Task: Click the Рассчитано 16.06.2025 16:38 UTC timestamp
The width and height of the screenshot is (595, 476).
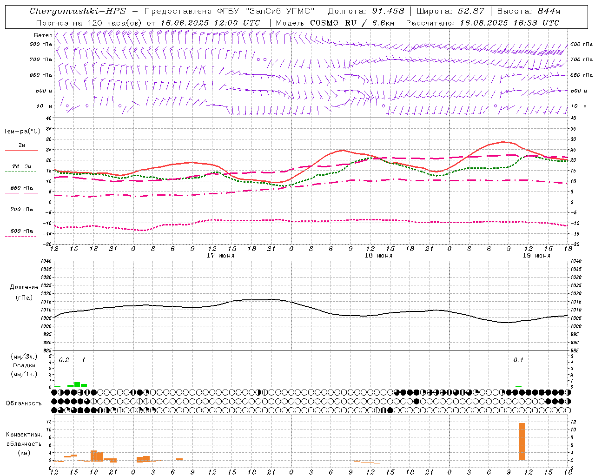Action: point(483,23)
